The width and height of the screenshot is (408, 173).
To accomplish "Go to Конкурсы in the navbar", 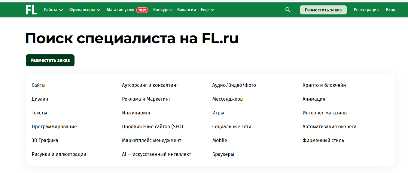I will [x=163, y=10].
